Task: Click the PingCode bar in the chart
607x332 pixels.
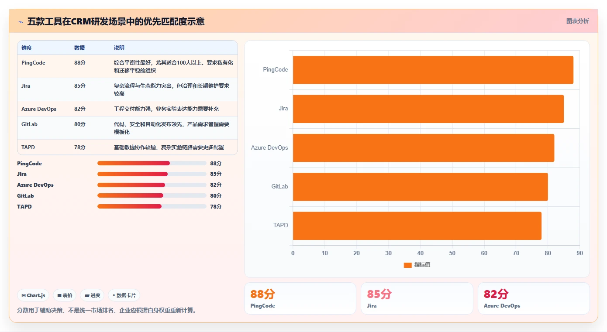Action: click(x=433, y=70)
